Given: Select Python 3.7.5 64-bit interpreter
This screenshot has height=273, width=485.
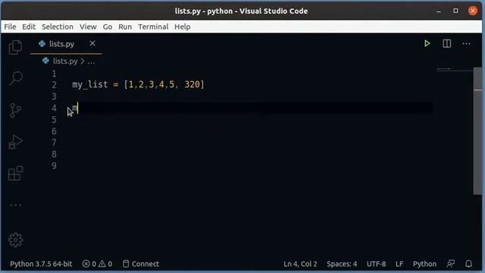Looking at the screenshot, I should 41,264.
